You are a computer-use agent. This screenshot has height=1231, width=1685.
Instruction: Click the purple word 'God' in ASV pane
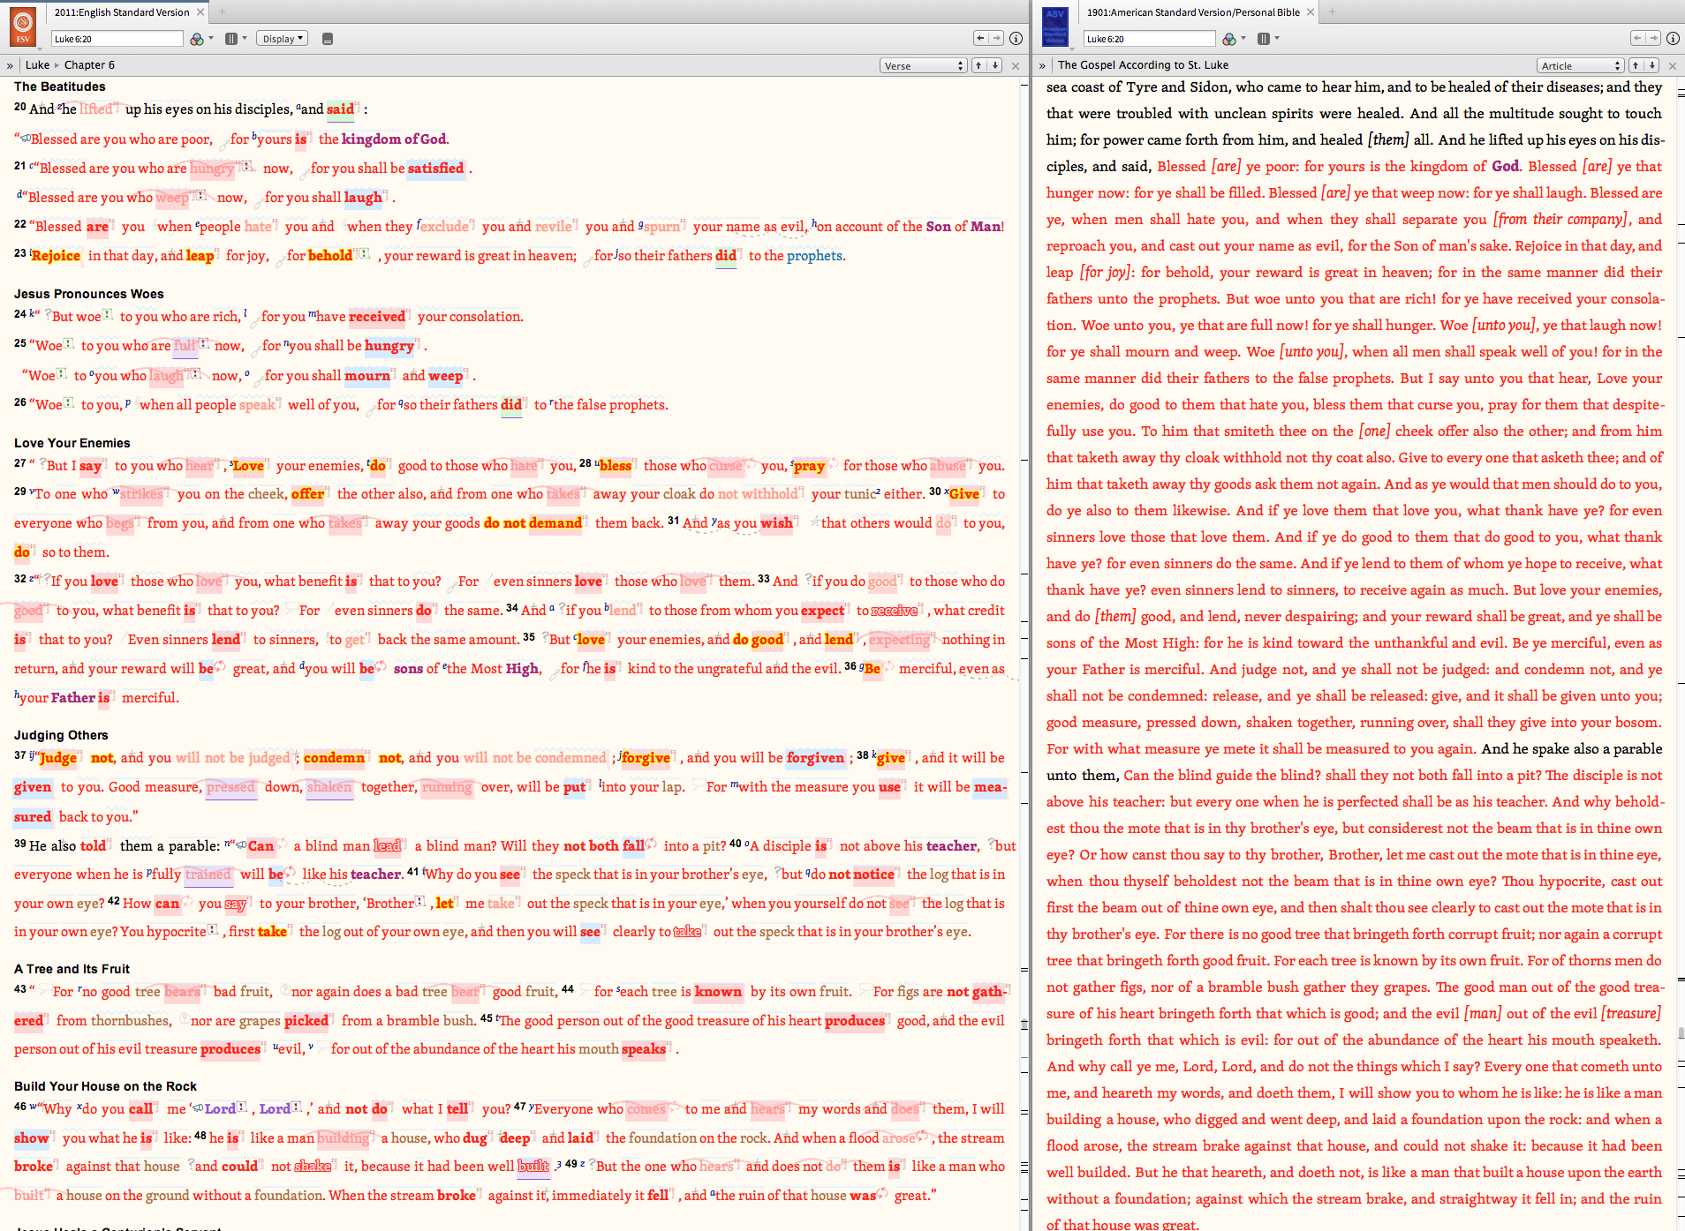coord(1505,166)
